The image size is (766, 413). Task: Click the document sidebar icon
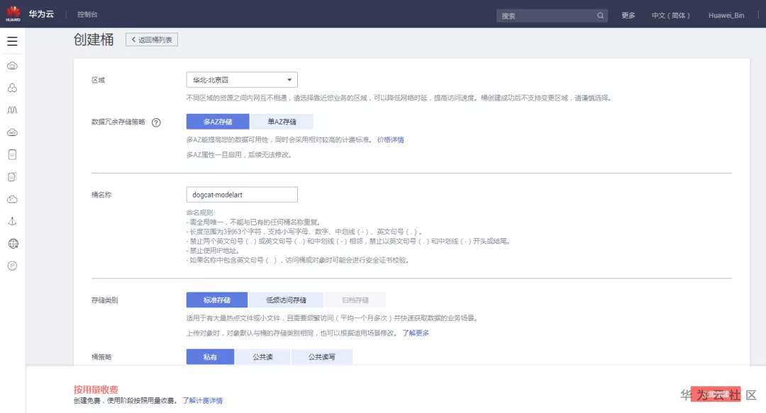pos(12,176)
